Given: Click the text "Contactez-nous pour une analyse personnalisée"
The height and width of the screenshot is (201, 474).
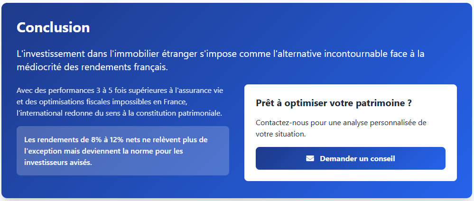Looking at the screenshot, I should (341, 123).
